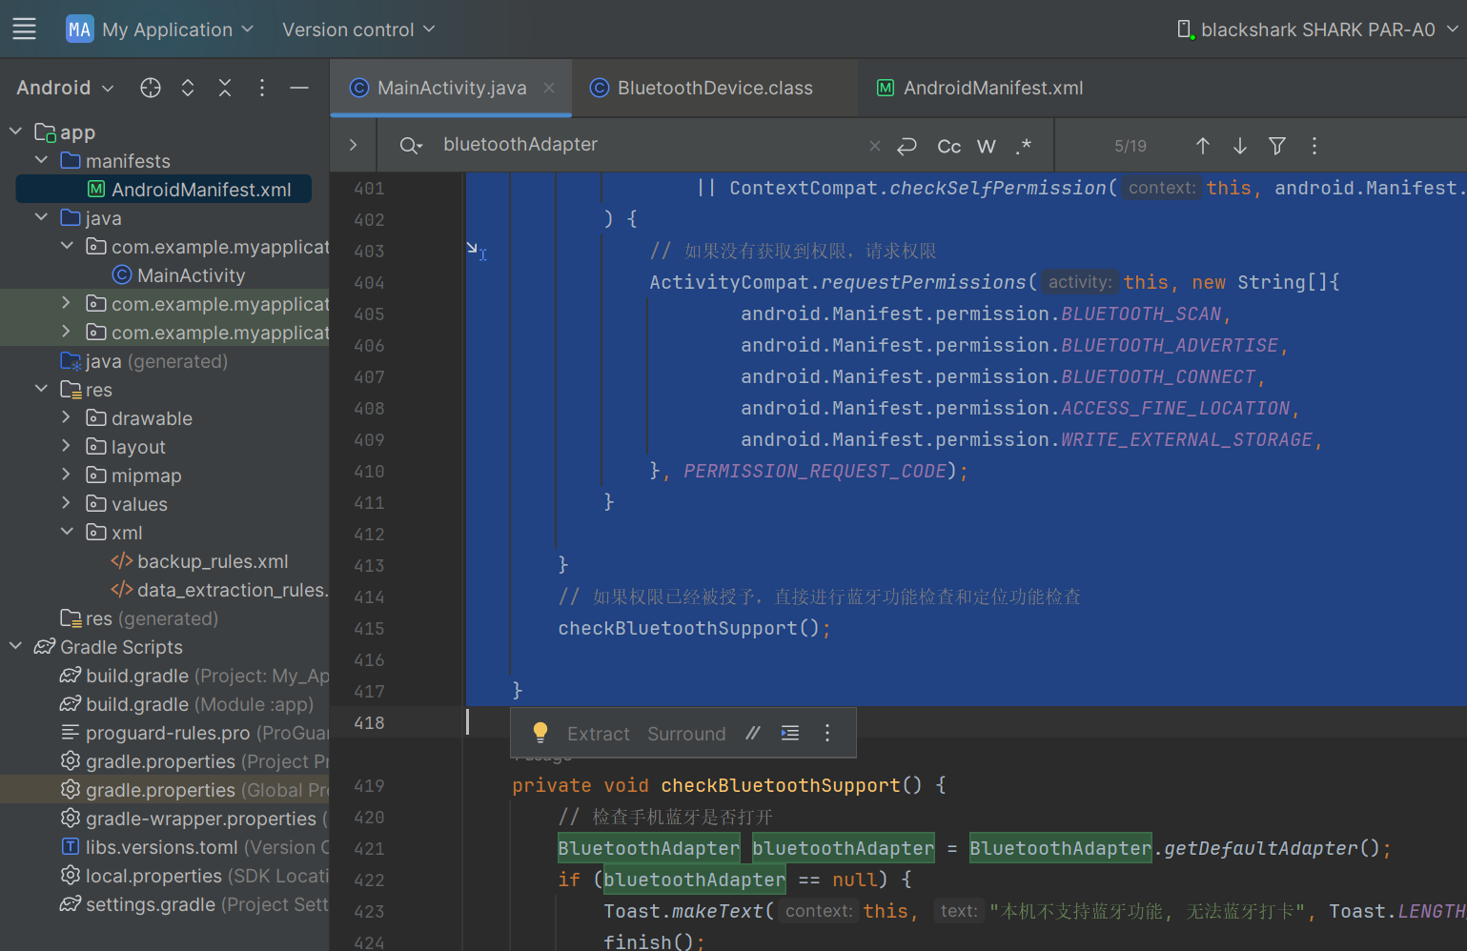1467x951 pixels.
Task: Expand the mipmap folder
Action: click(66, 475)
